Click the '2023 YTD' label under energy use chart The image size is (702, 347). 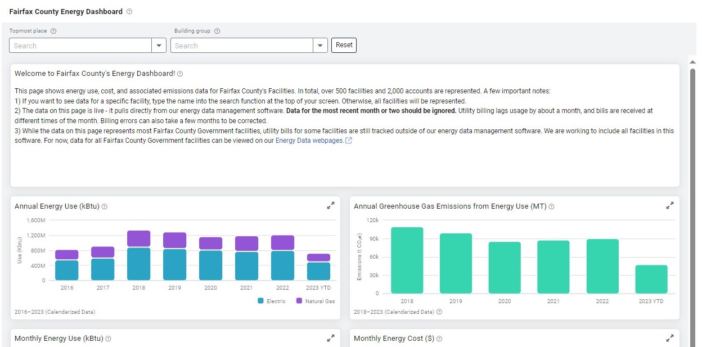tap(318, 288)
